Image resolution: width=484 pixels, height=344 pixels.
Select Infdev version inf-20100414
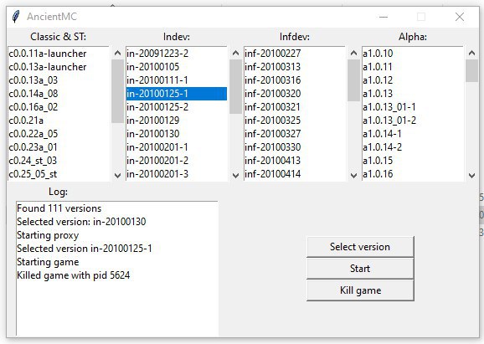coord(295,174)
